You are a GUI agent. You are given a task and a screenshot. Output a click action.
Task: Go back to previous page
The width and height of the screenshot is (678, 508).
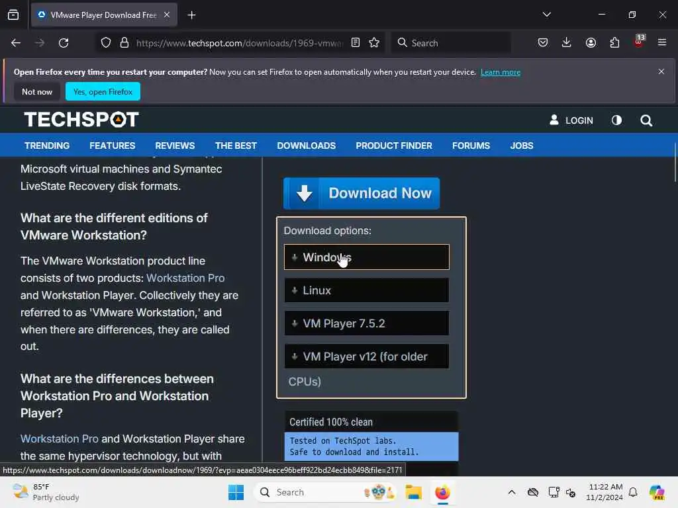click(x=16, y=43)
